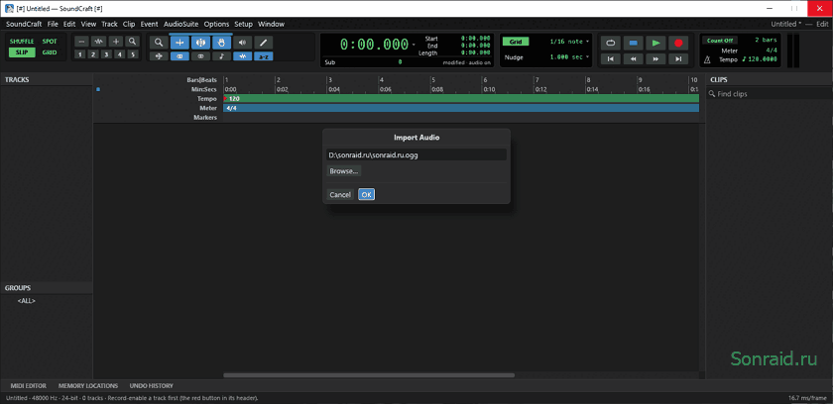Toggle the Count Off button
This screenshot has width=833, height=404.
tap(720, 41)
